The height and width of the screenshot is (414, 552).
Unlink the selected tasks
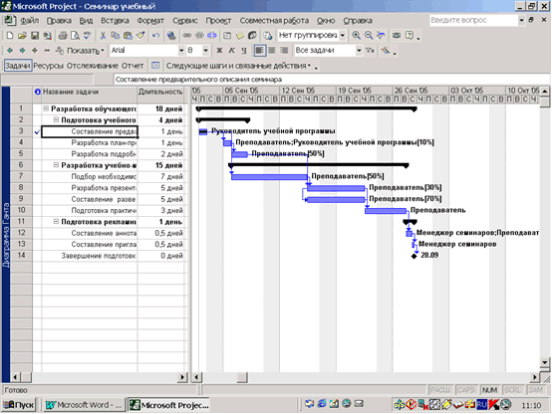199,35
